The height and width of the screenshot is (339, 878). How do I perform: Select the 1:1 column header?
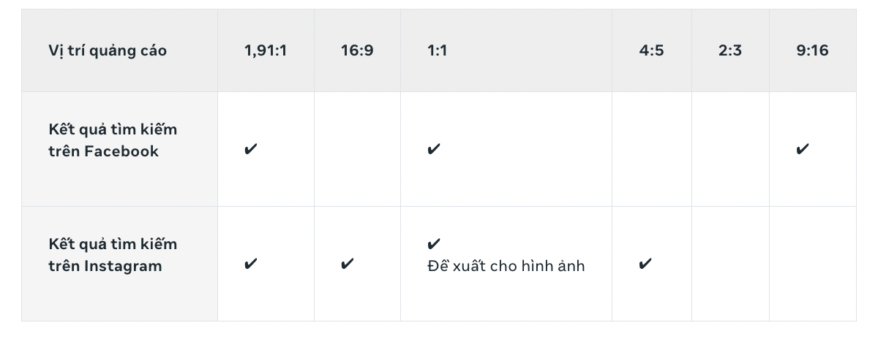click(437, 51)
